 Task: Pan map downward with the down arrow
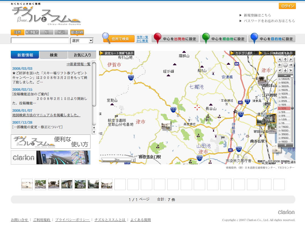pos(285,70)
